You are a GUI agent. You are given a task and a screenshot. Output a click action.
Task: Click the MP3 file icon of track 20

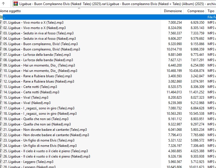[1, 124]
